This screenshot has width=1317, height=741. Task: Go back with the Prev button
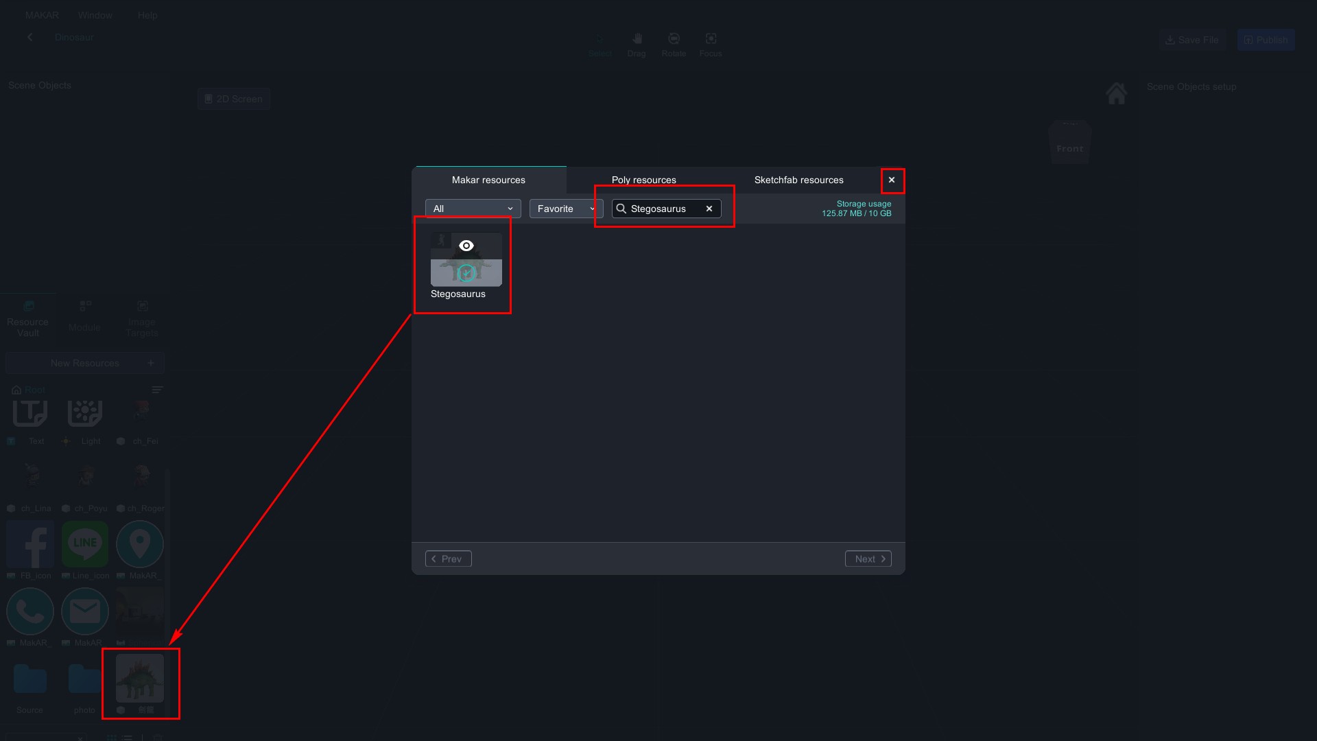[x=448, y=559]
